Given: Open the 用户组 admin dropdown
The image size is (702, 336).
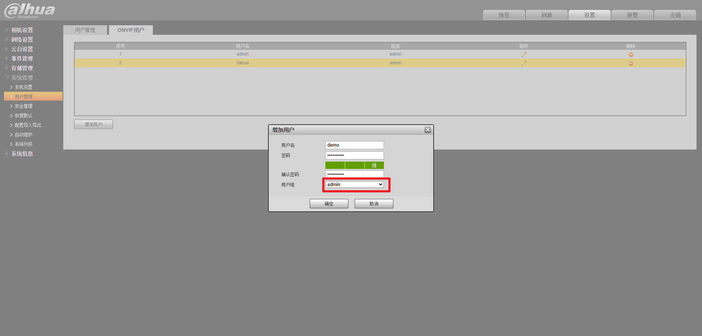Looking at the screenshot, I should click(354, 185).
